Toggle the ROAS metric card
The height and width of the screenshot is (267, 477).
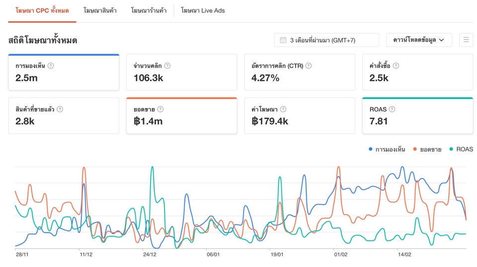point(417,116)
